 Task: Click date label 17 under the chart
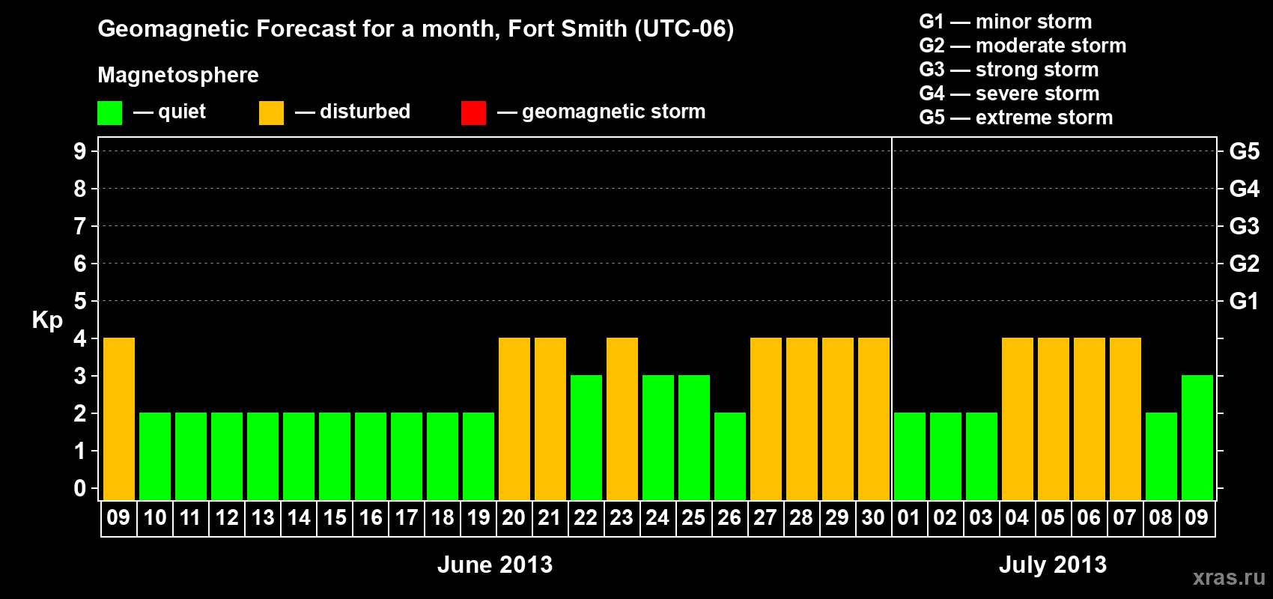coord(407,518)
